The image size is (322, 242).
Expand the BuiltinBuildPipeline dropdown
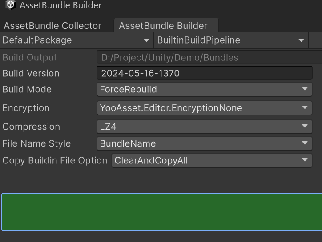(231, 40)
